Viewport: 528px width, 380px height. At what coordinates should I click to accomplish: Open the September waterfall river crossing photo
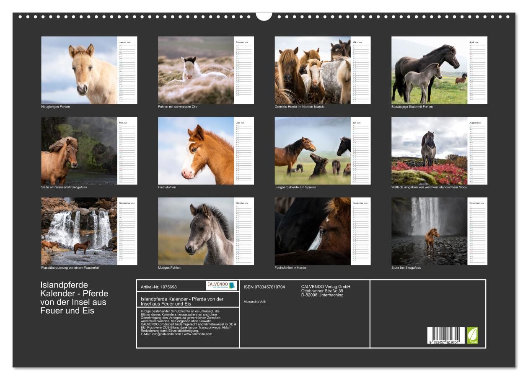(79, 231)
